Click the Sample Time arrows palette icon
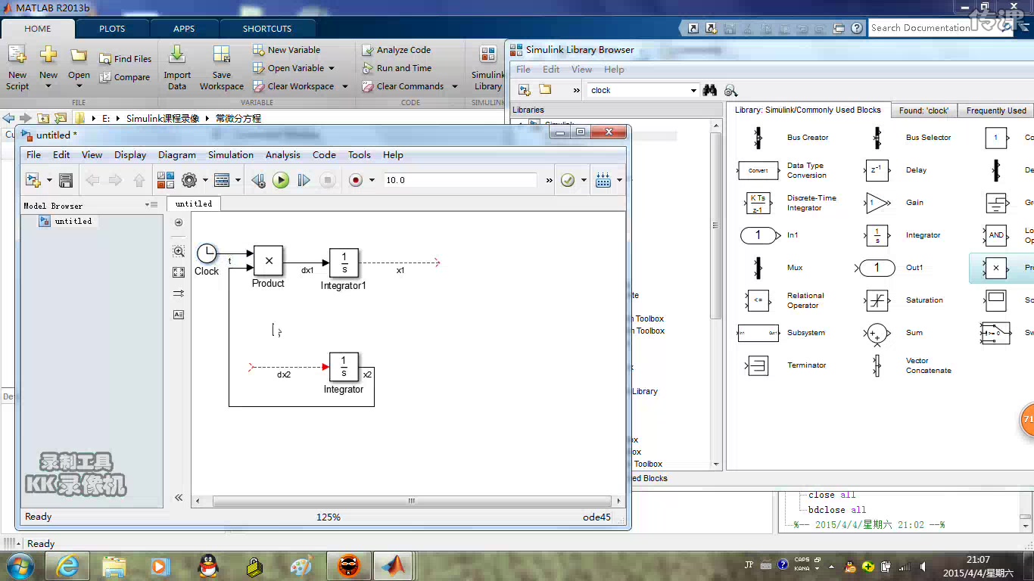The width and height of the screenshot is (1034, 581). [179, 294]
